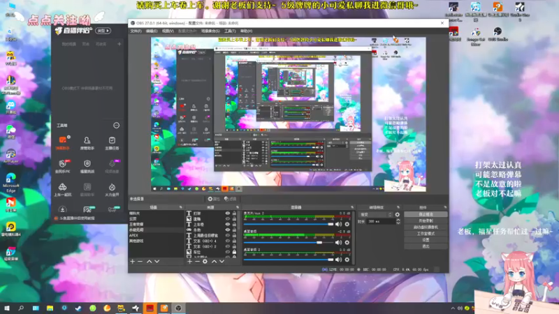The width and height of the screenshot is (559, 314).
Task: Open the 主播任务 tool in the companion panel
Action: tap(112, 142)
